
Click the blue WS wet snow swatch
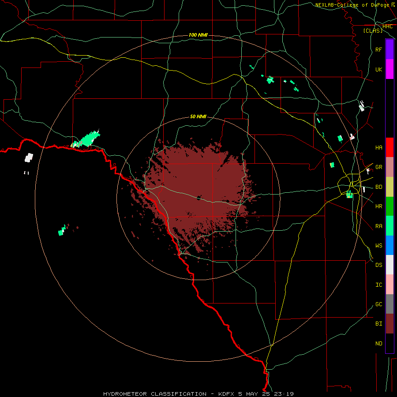390,245
